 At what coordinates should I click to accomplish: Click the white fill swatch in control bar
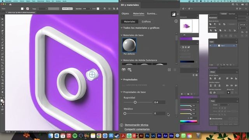[22, 9]
